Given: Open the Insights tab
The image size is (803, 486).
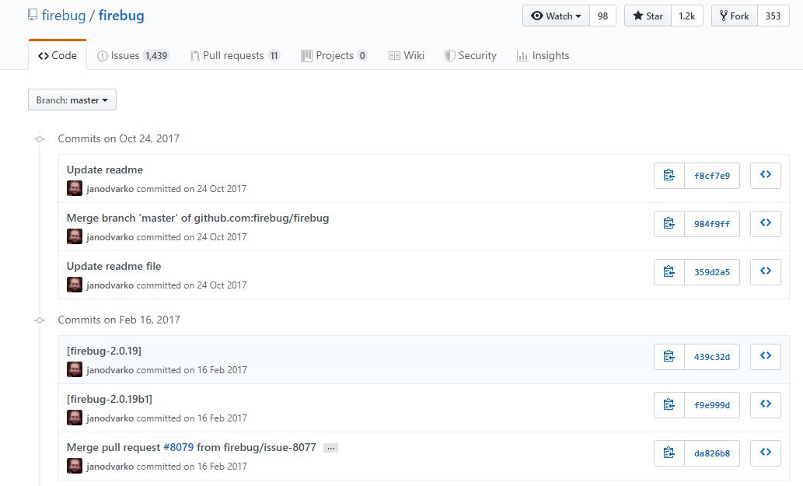Looking at the screenshot, I should point(543,55).
